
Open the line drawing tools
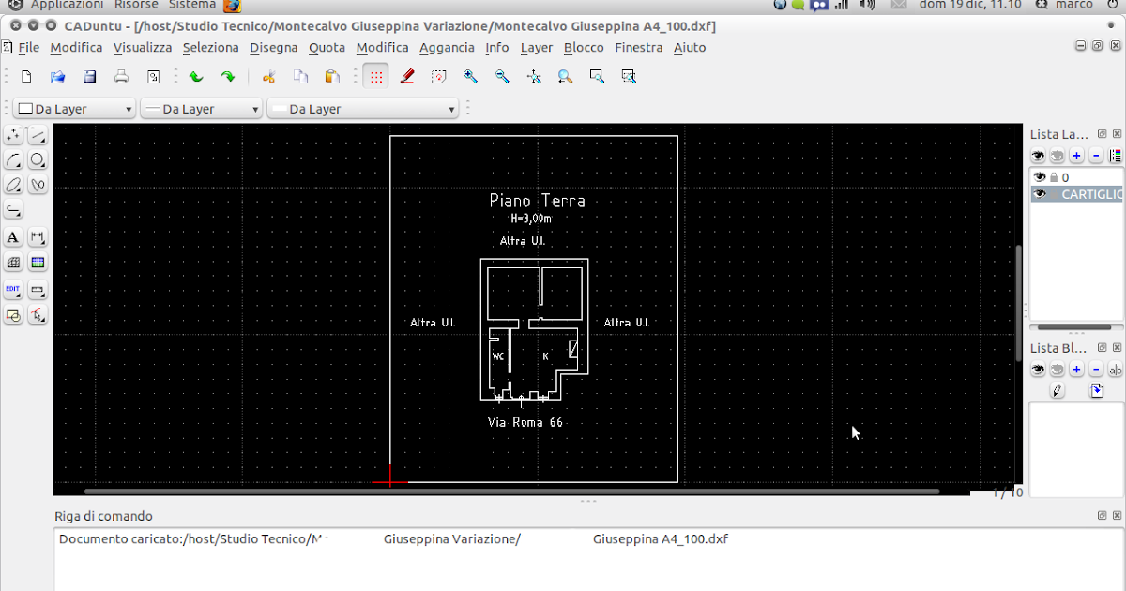(38, 136)
